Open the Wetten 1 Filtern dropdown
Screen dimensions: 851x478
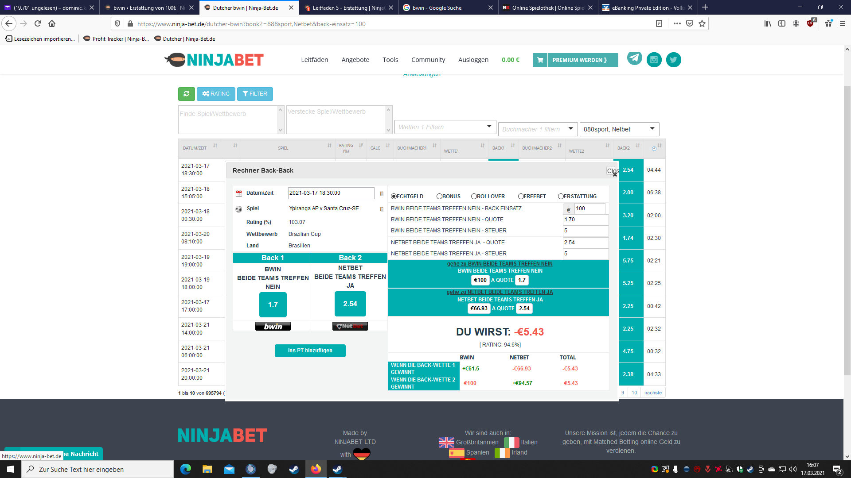(x=445, y=127)
